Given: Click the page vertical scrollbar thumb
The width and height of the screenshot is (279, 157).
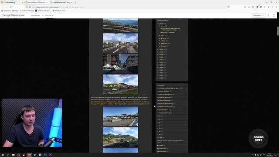Looking at the screenshot, I should tap(278, 31).
